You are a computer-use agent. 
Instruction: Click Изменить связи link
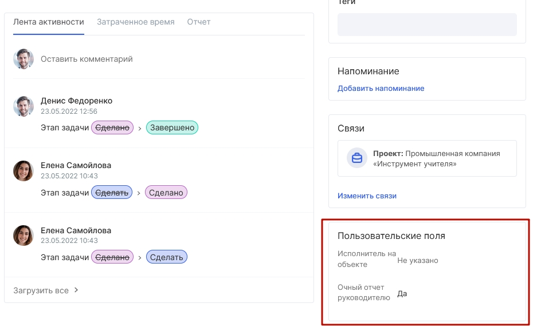pos(367,196)
